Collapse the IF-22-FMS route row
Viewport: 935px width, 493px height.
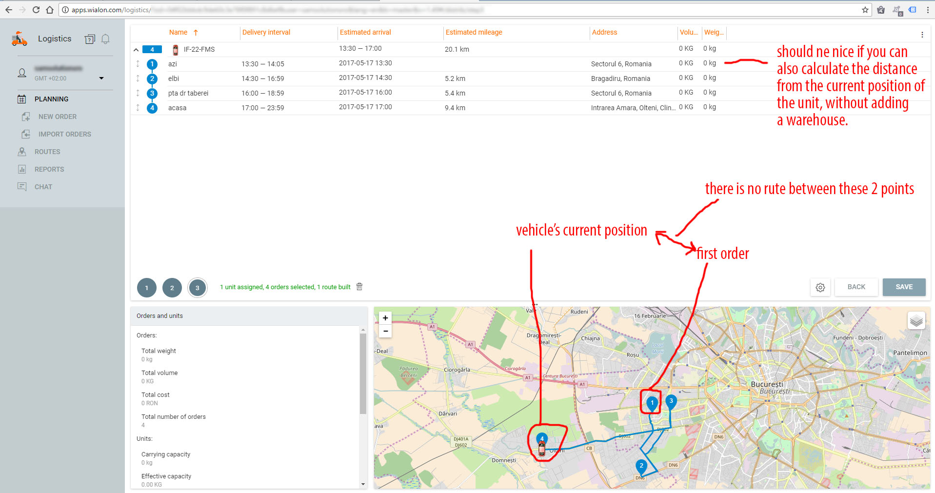[136, 50]
